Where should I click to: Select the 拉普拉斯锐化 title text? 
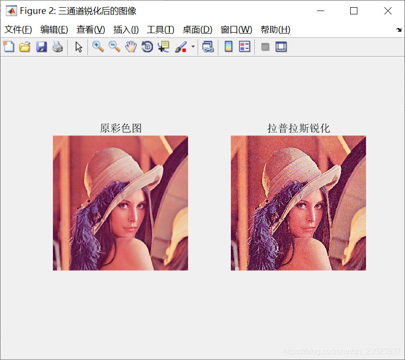299,128
